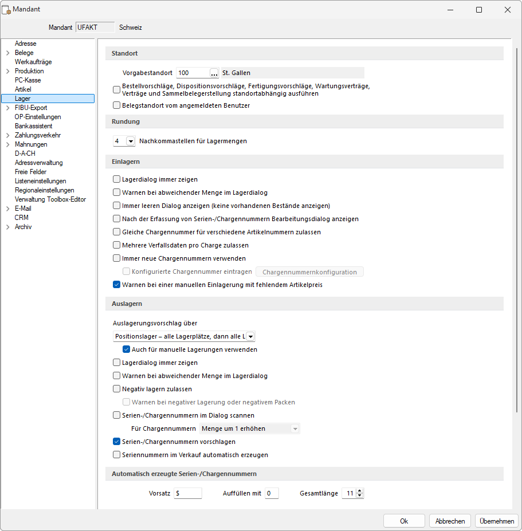This screenshot has height=531, width=522.
Task: Expand the FIBU-Export tree node
Action: tap(8, 108)
